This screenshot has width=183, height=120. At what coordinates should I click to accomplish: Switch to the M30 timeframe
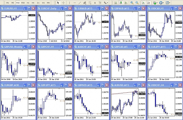click(x=23, y=3)
